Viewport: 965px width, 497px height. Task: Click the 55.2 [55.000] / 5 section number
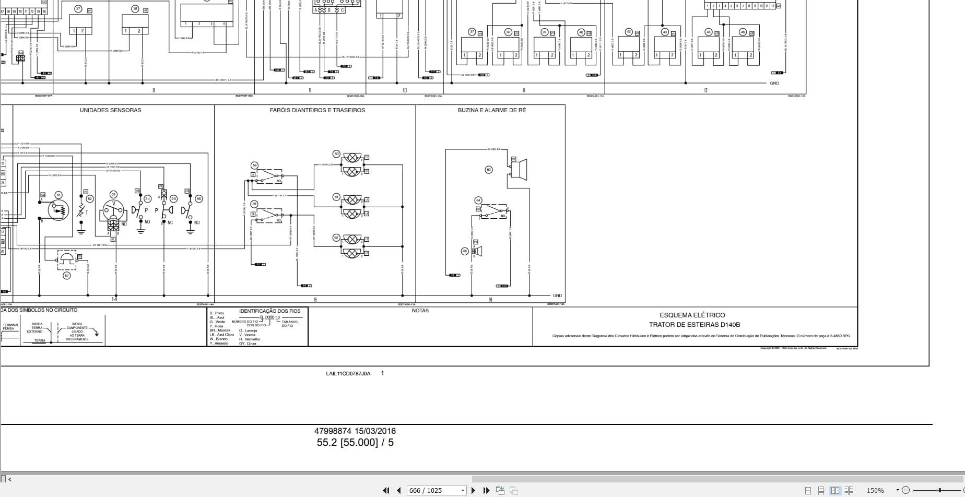[355, 443]
